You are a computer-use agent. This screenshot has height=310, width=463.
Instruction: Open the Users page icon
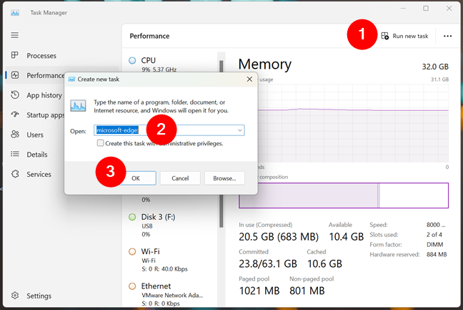pos(14,135)
